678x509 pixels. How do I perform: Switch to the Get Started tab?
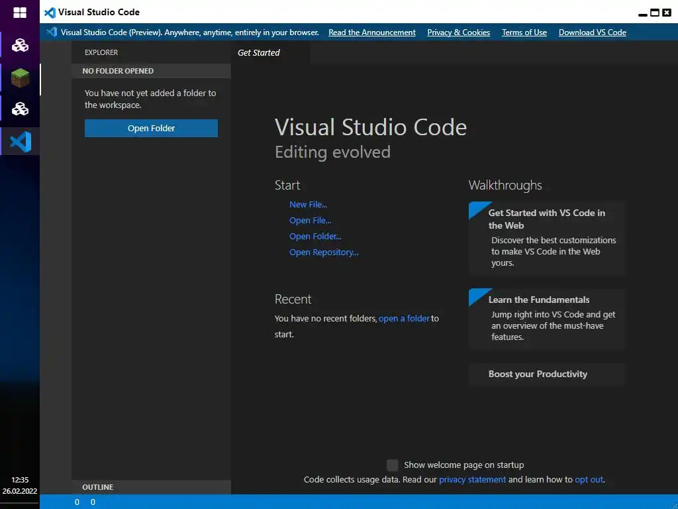[x=270, y=52]
